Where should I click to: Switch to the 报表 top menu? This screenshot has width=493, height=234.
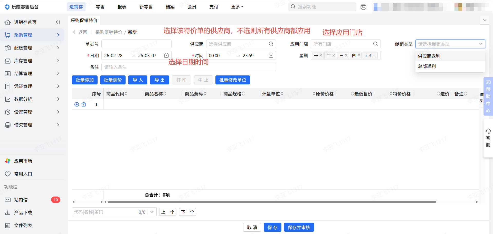pos(122,7)
